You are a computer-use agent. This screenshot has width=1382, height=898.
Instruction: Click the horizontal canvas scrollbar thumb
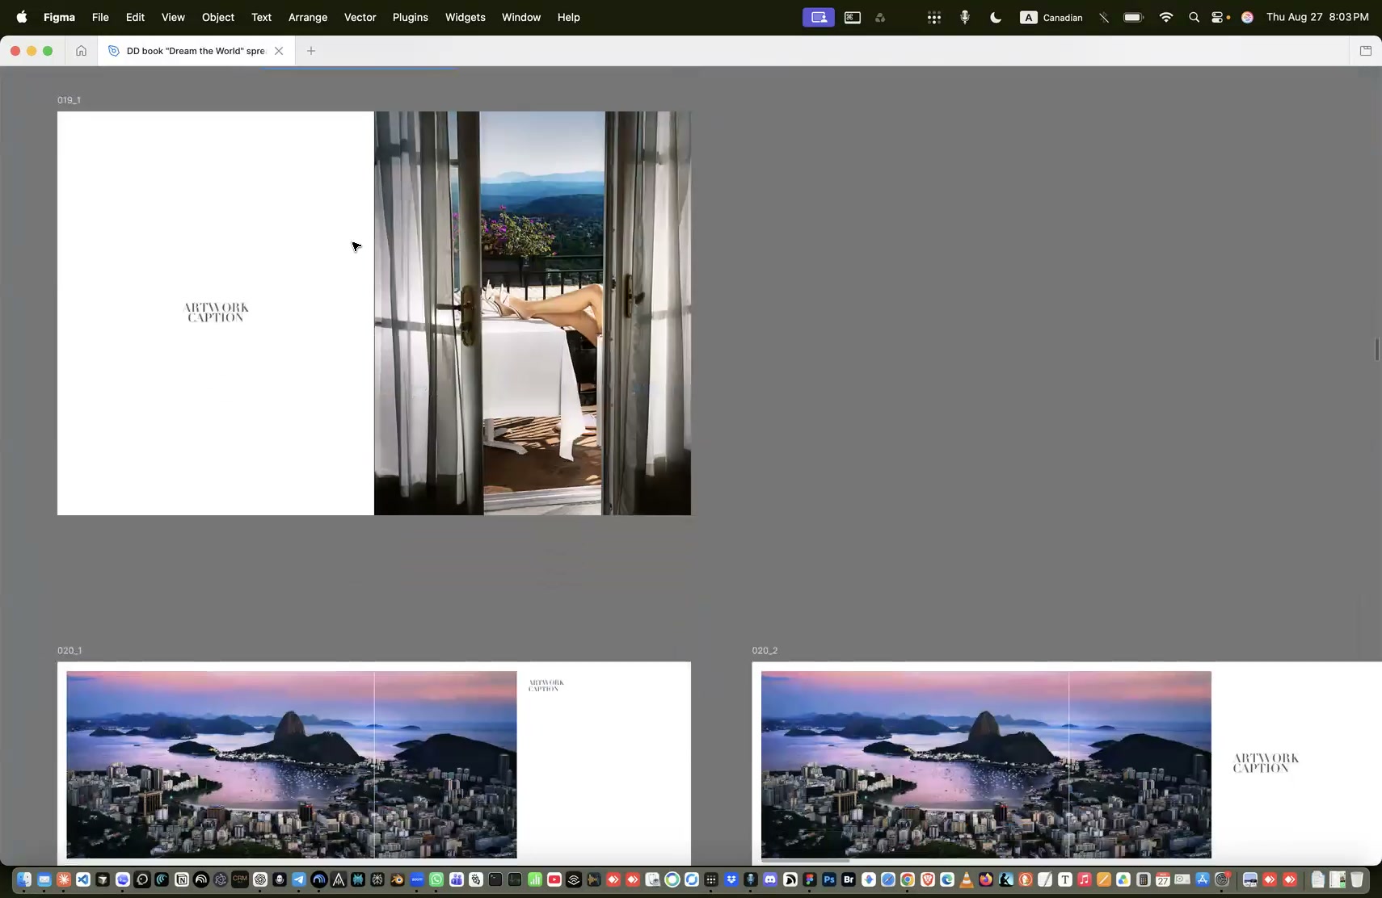[805, 861]
